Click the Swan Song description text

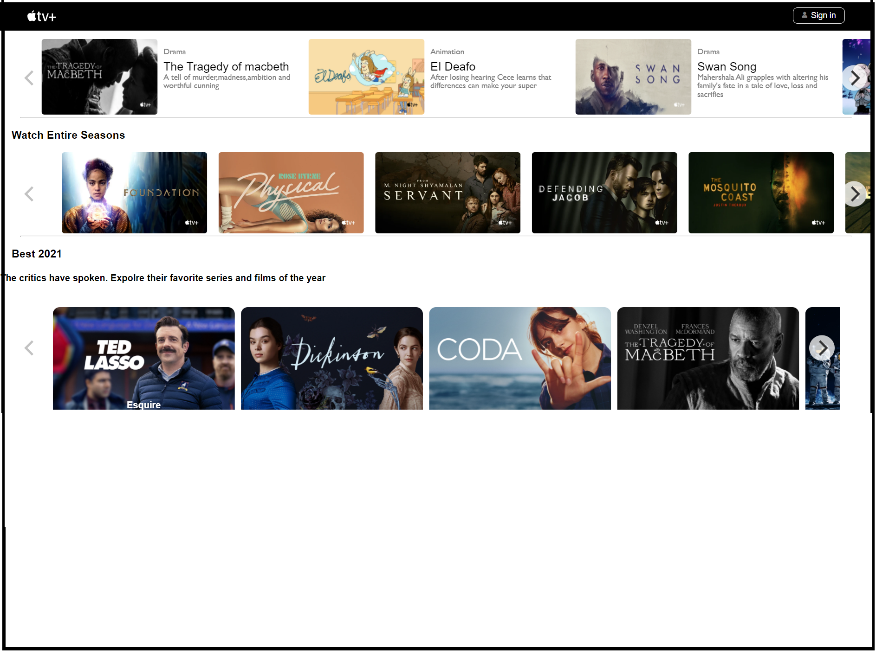click(762, 86)
